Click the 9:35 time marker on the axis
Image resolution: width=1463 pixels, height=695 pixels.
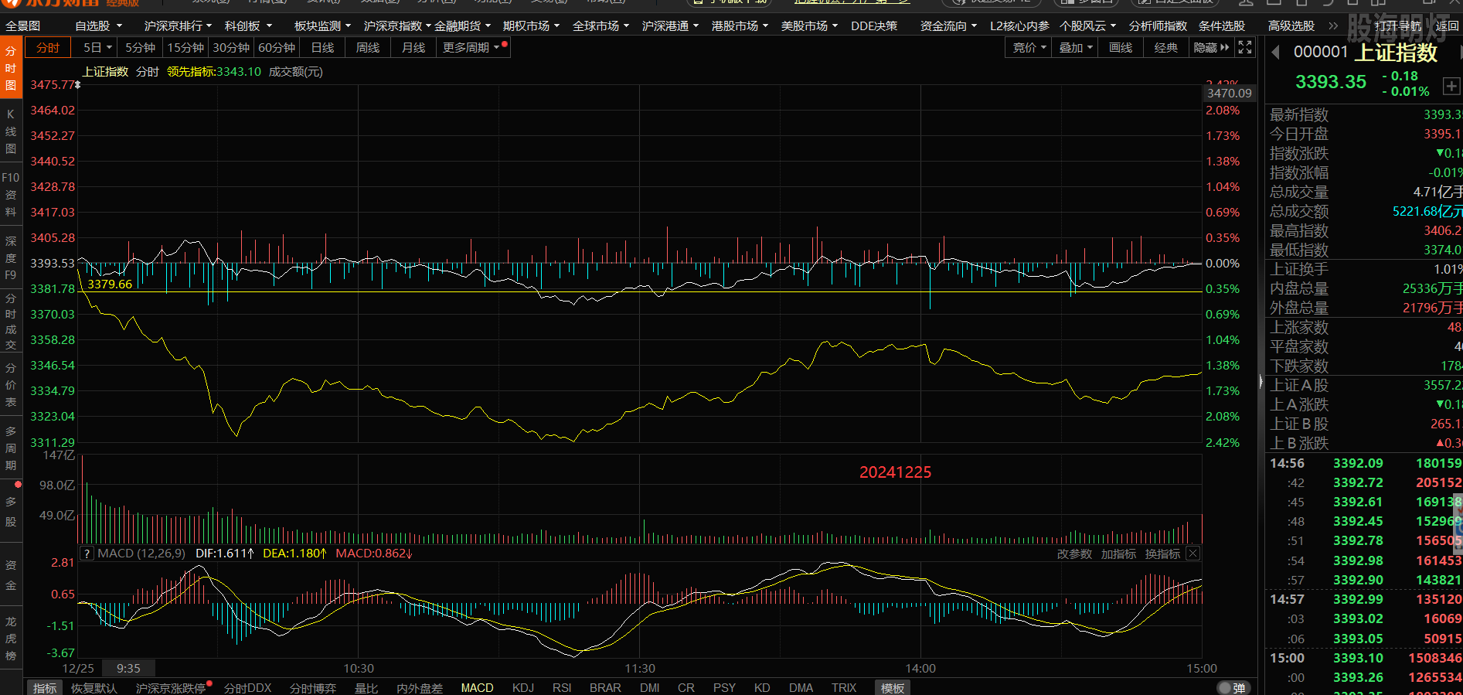click(128, 669)
